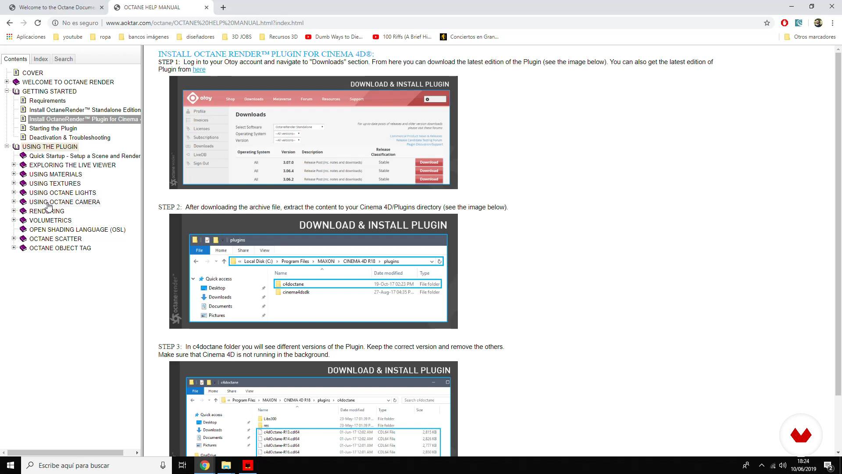Open the Otros marcadores bookmarks folder

coord(810,37)
